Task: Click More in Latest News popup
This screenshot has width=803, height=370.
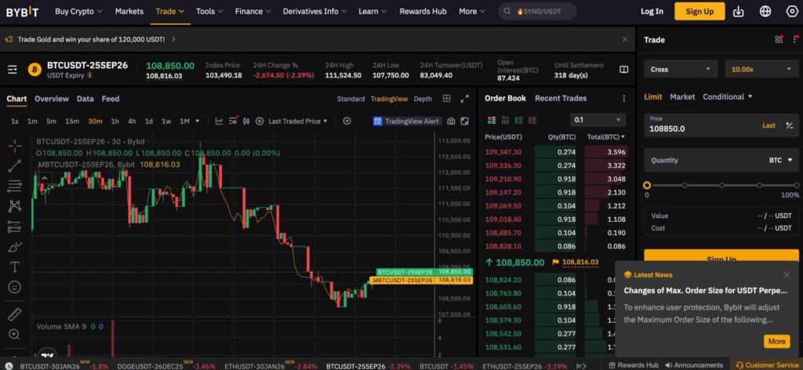Action: pos(776,341)
